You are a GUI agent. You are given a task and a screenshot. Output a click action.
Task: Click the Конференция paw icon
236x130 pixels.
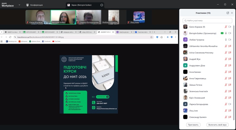click(x=27, y=5)
